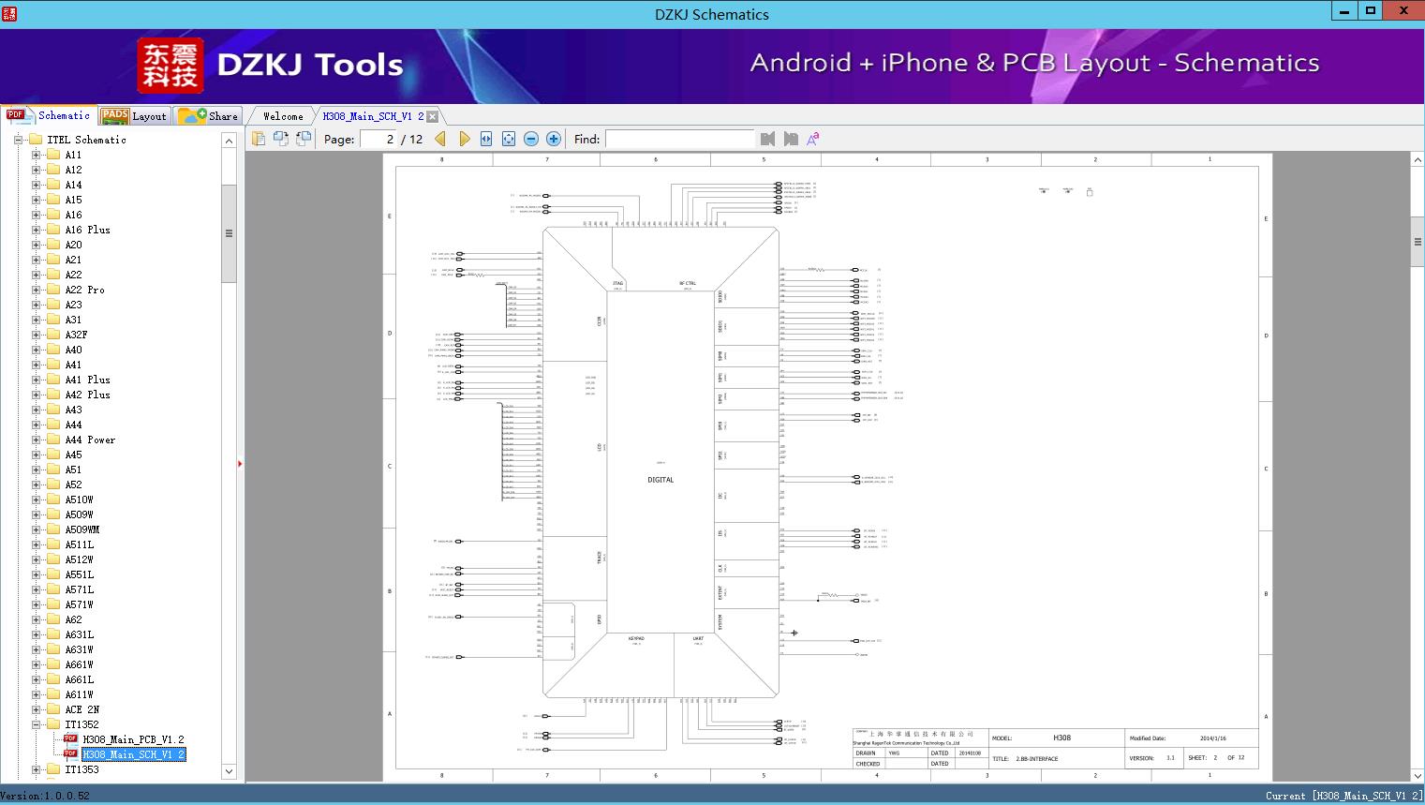Close the H308_Main_SCH_V1 2 tab
1425x805 pixels.
pyautogui.click(x=433, y=117)
